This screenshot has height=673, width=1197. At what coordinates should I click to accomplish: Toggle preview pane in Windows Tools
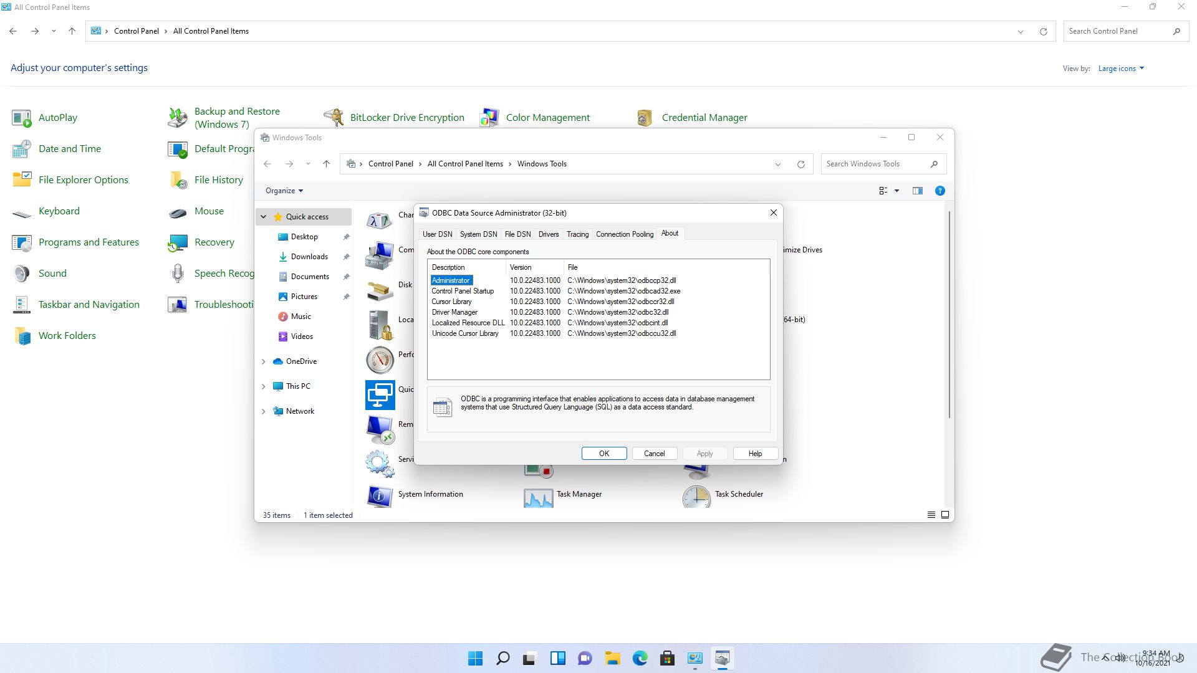[x=917, y=191]
